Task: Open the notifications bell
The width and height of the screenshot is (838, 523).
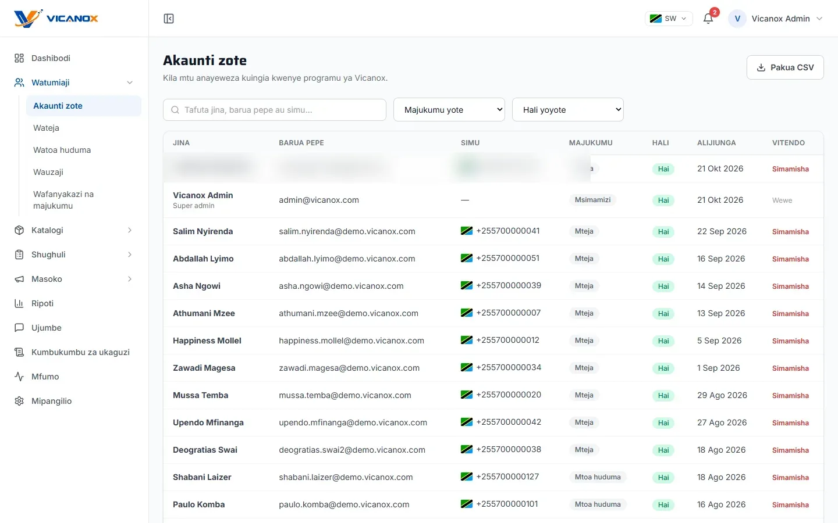Action: 708,19
